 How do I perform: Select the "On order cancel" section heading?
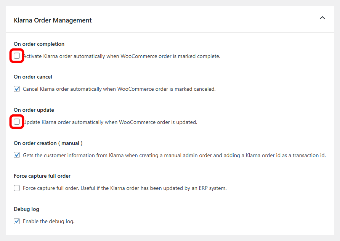coord(33,77)
